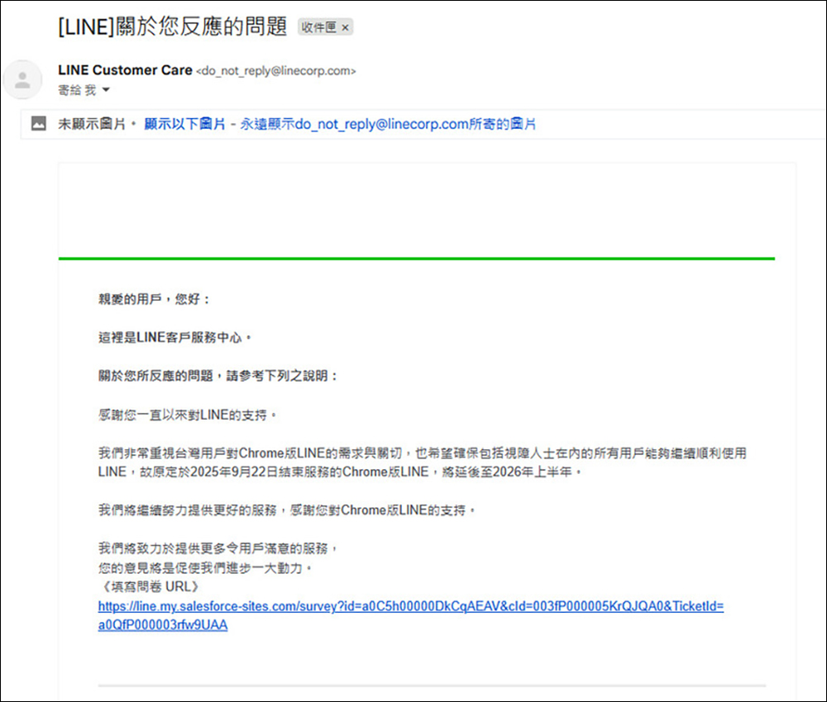
Task: Click the hidden images picture icon
Action: (39, 124)
